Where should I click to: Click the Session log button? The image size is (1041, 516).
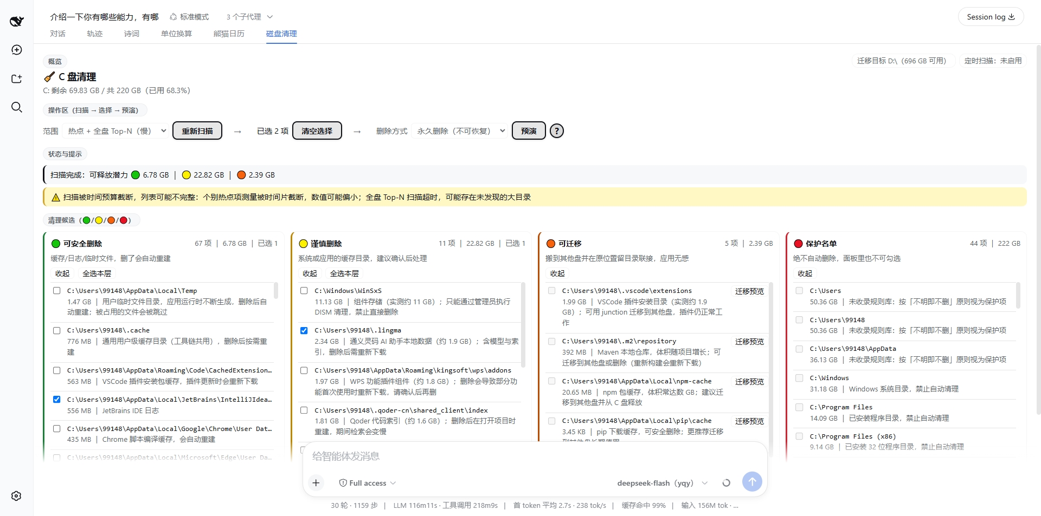click(x=991, y=17)
